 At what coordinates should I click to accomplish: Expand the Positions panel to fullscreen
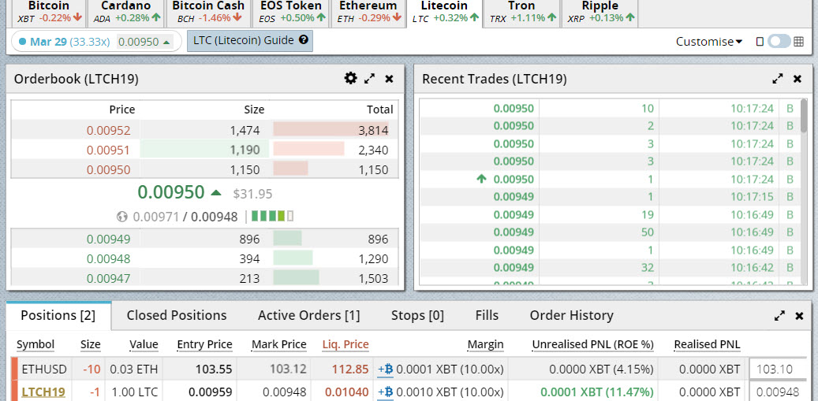pos(779,316)
